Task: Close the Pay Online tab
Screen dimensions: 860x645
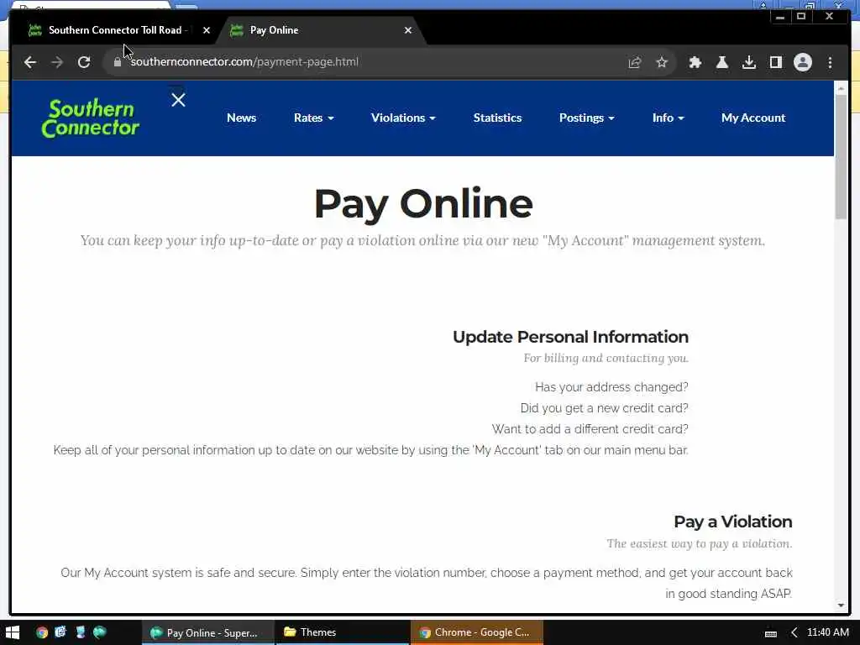Action: (408, 30)
